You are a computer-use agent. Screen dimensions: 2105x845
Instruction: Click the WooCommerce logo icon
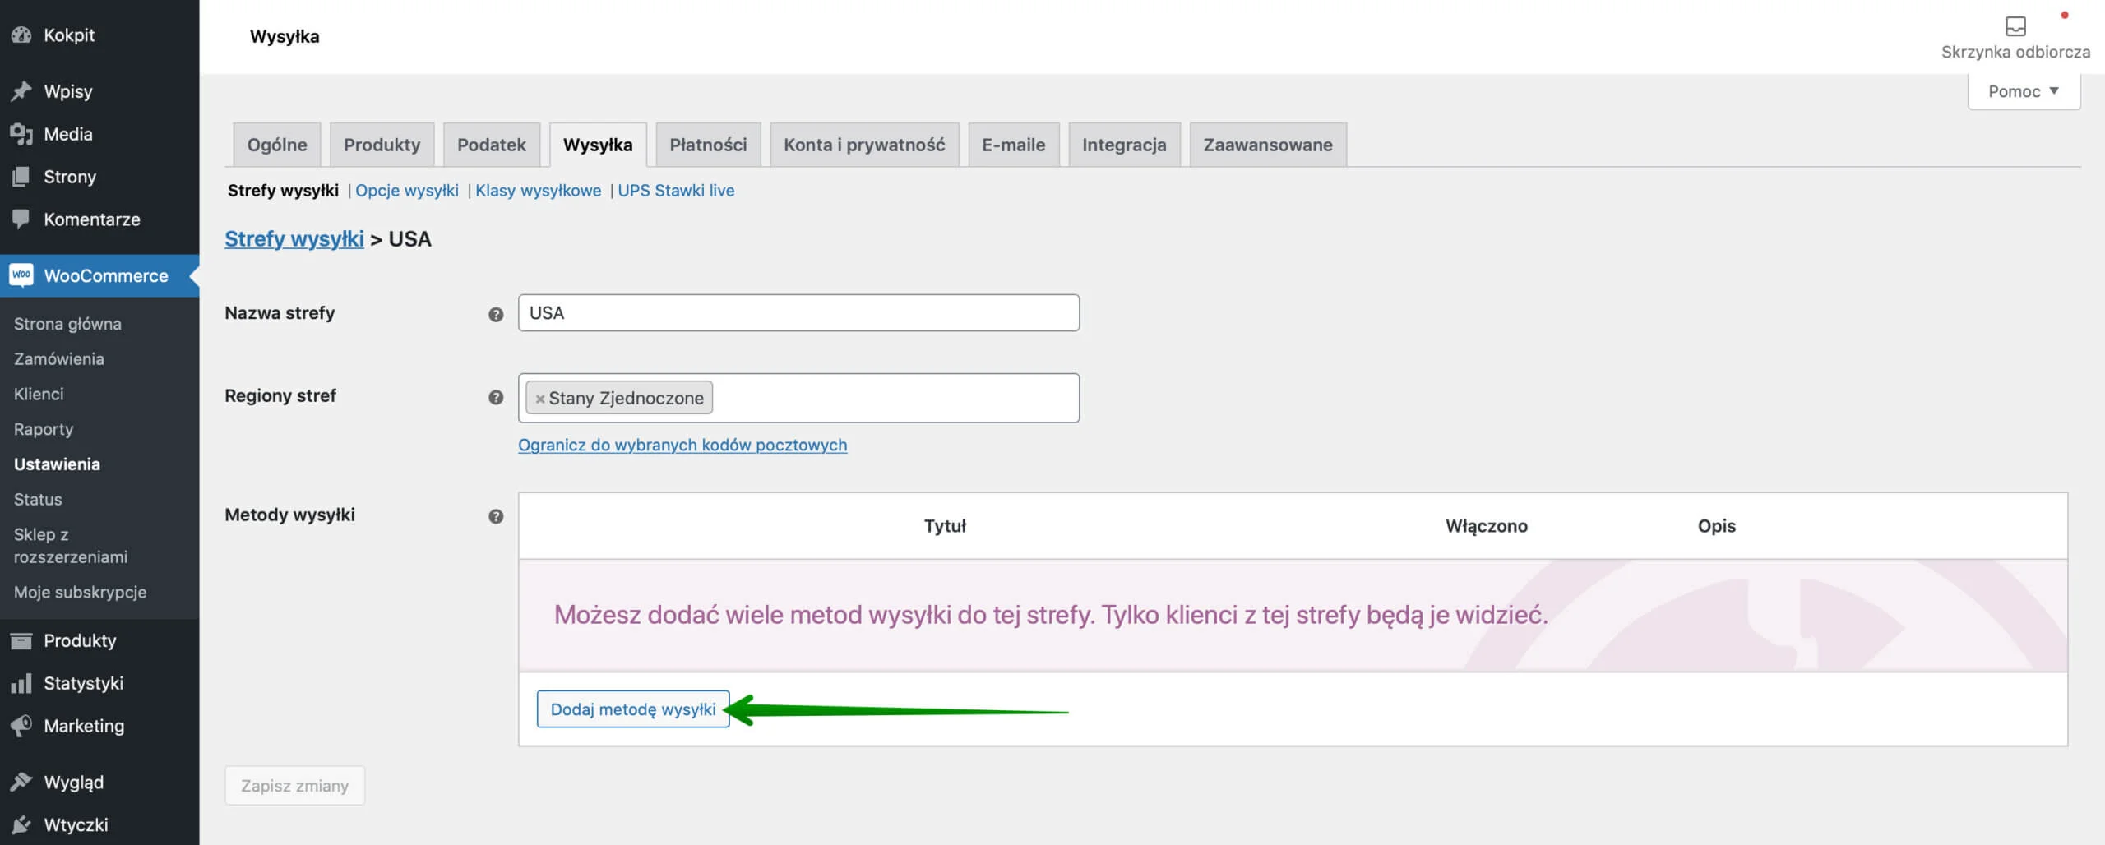pos(21,275)
